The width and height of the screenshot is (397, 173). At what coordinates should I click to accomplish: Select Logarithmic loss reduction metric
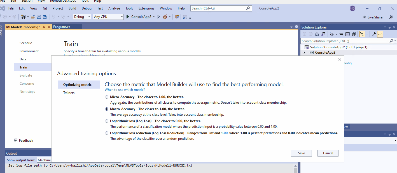pos(107,133)
